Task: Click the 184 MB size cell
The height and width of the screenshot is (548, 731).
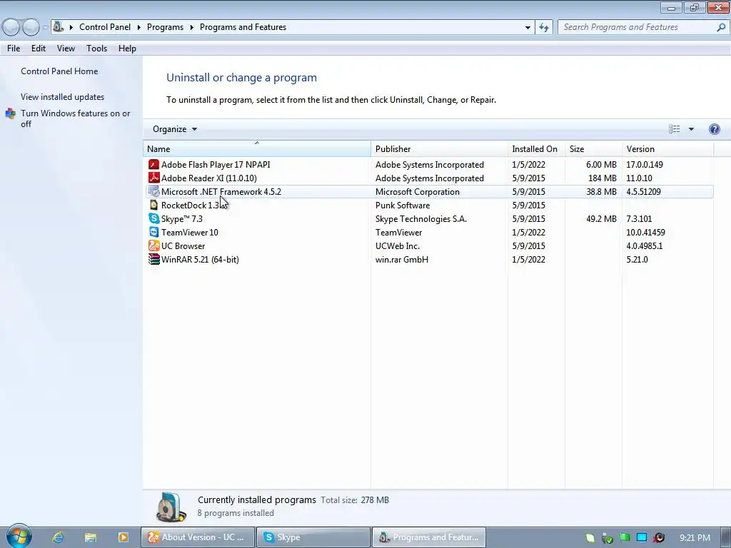Action: click(x=602, y=178)
